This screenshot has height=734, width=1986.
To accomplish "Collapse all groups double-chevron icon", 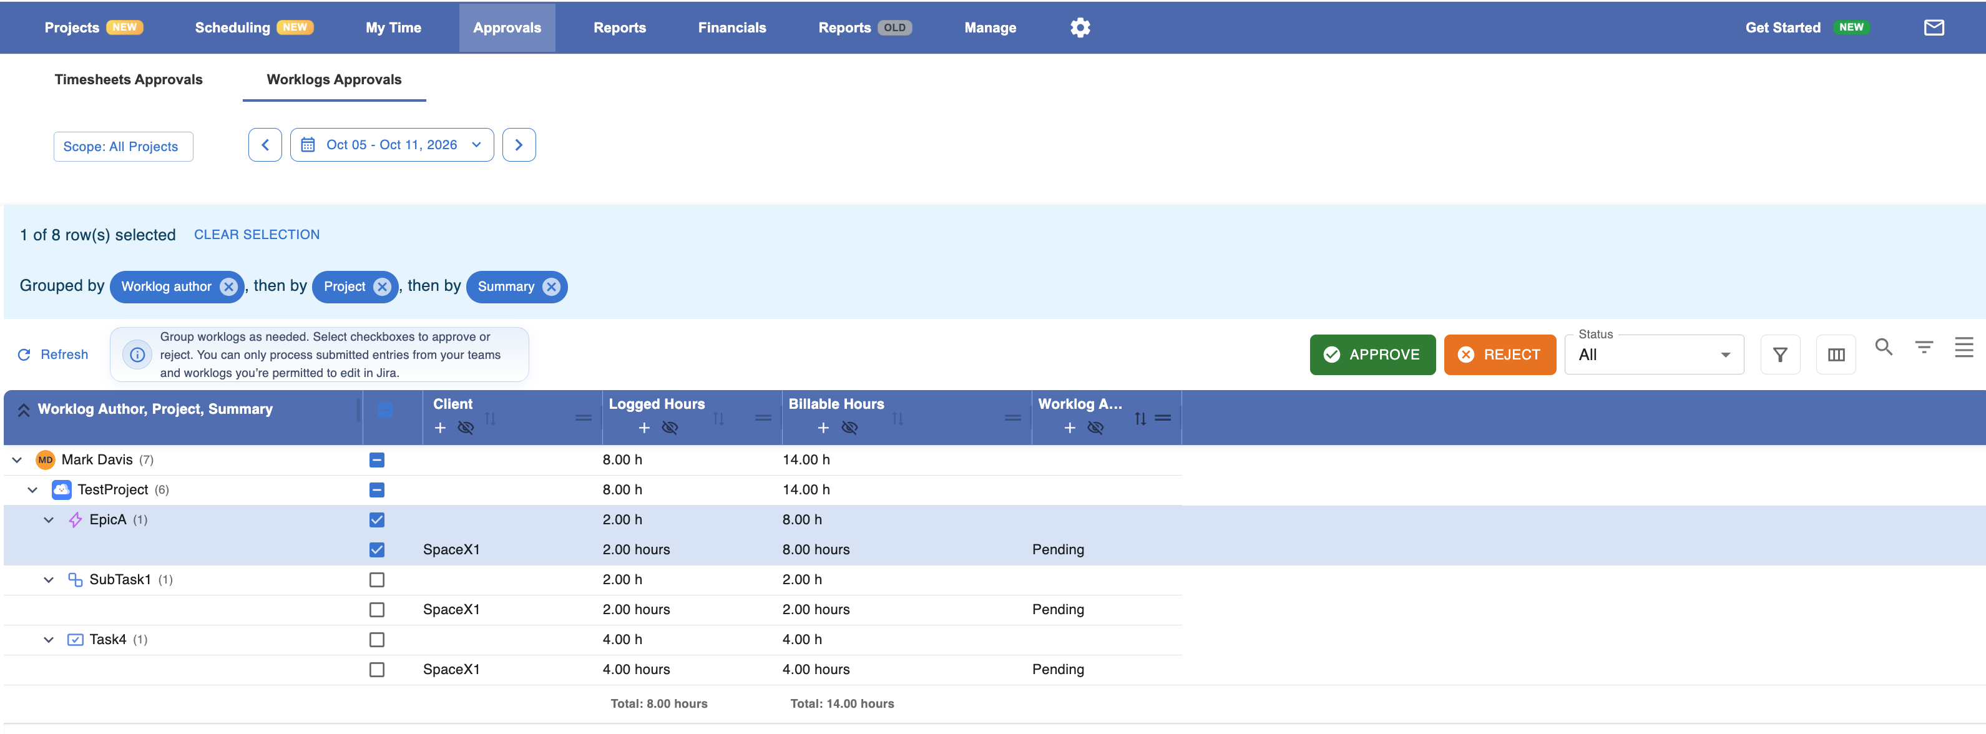I will [24, 410].
